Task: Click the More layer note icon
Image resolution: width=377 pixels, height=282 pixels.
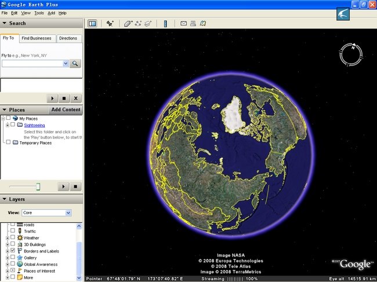Action: 20,277
